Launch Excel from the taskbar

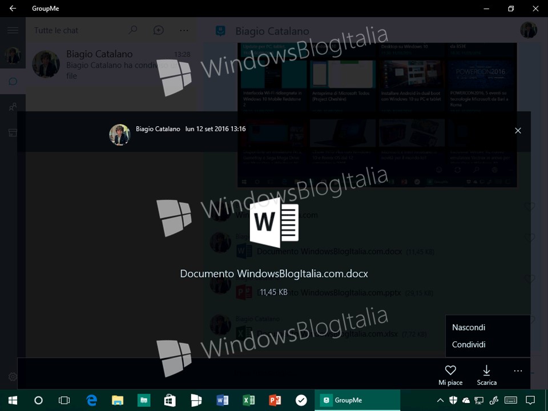point(249,400)
